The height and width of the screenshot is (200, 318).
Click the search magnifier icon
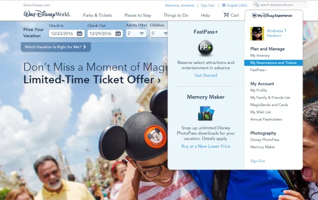click(x=257, y=5)
